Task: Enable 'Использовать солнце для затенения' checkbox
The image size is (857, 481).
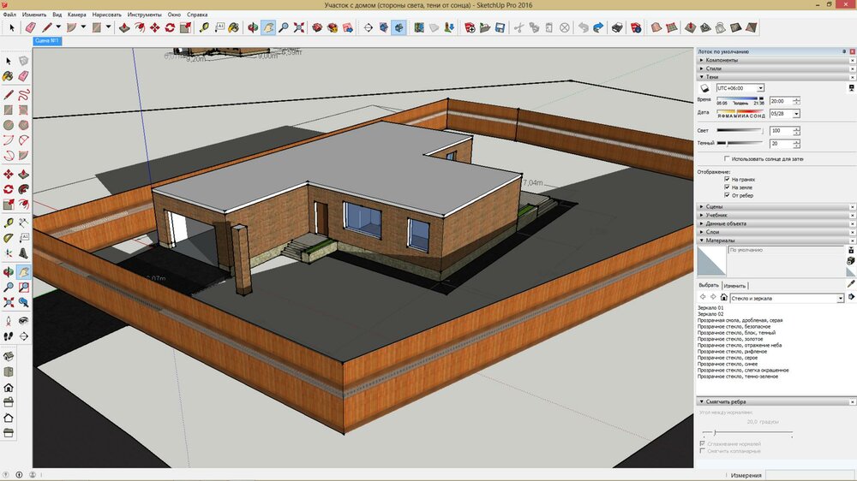Action: pos(728,158)
